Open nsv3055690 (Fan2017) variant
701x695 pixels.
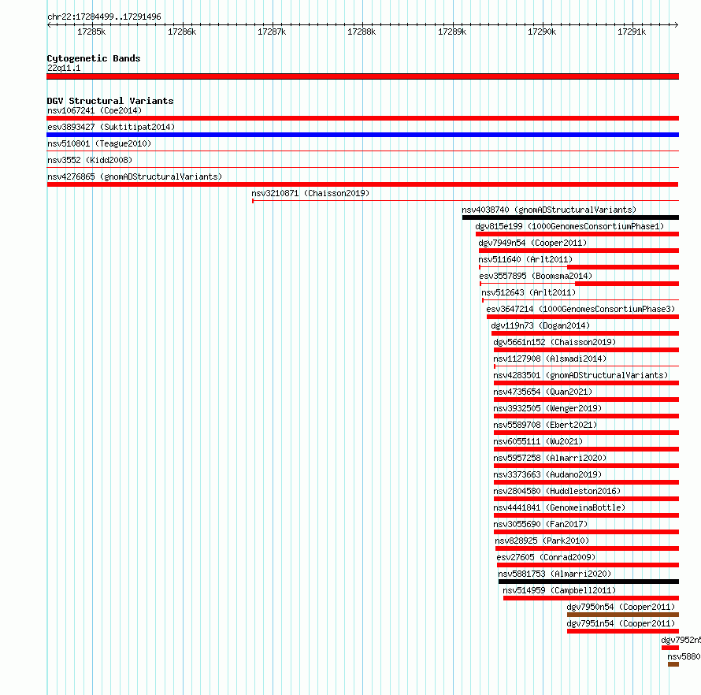pos(540,524)
